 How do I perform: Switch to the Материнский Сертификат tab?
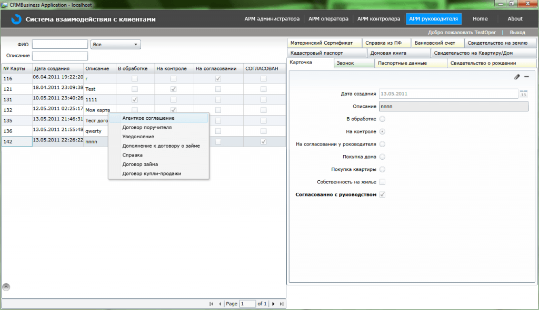tap(324, 43)
